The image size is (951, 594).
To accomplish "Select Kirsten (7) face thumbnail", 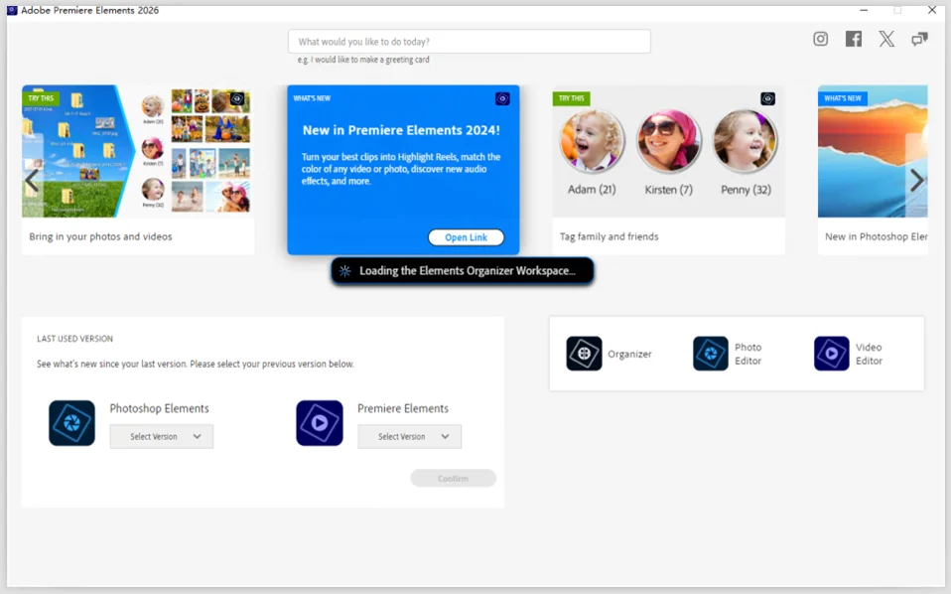I will click(668, 141).
